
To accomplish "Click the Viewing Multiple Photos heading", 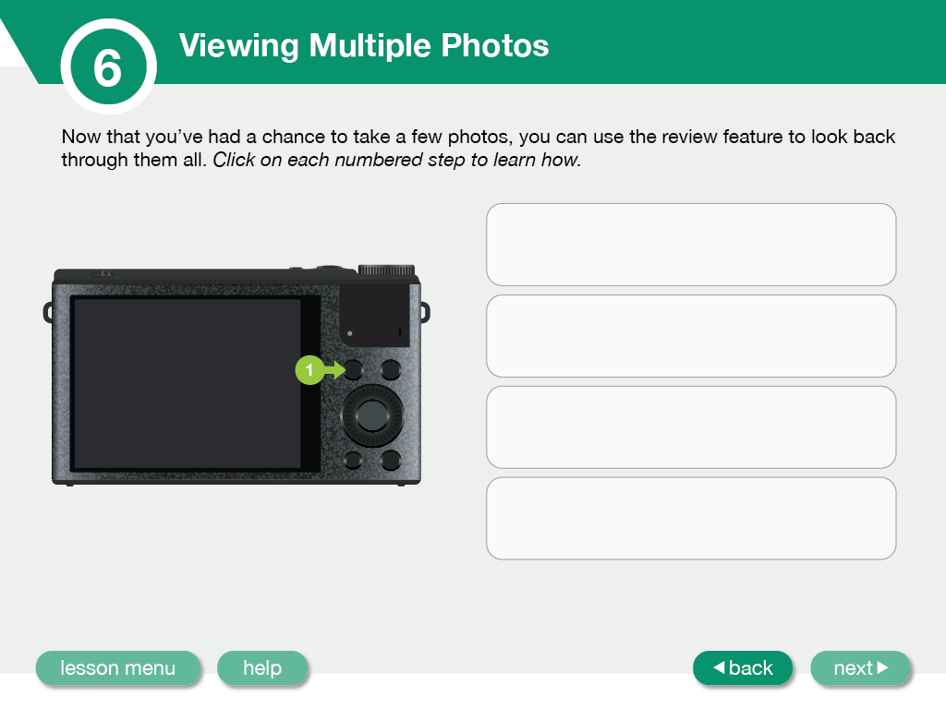I will (364, 45).
